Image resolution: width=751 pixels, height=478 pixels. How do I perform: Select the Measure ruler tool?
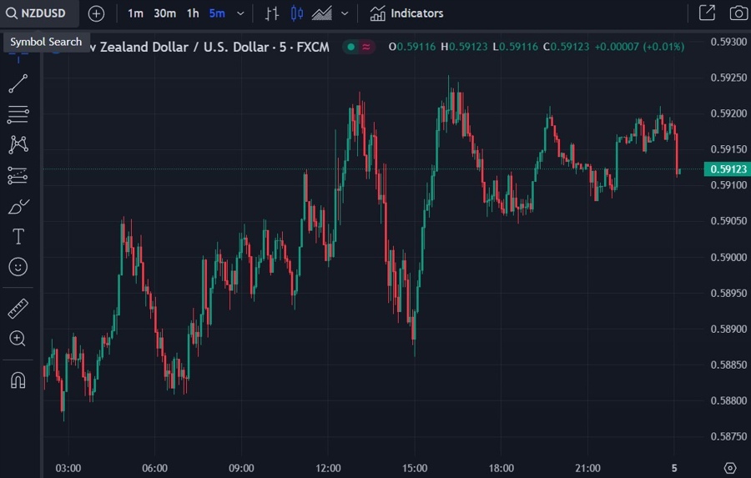[x=18, y=309]
